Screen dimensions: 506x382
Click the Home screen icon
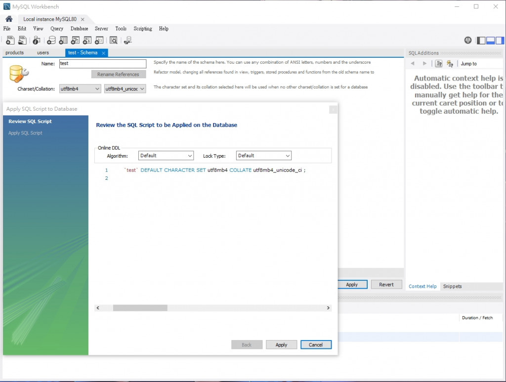click(9, 19)
